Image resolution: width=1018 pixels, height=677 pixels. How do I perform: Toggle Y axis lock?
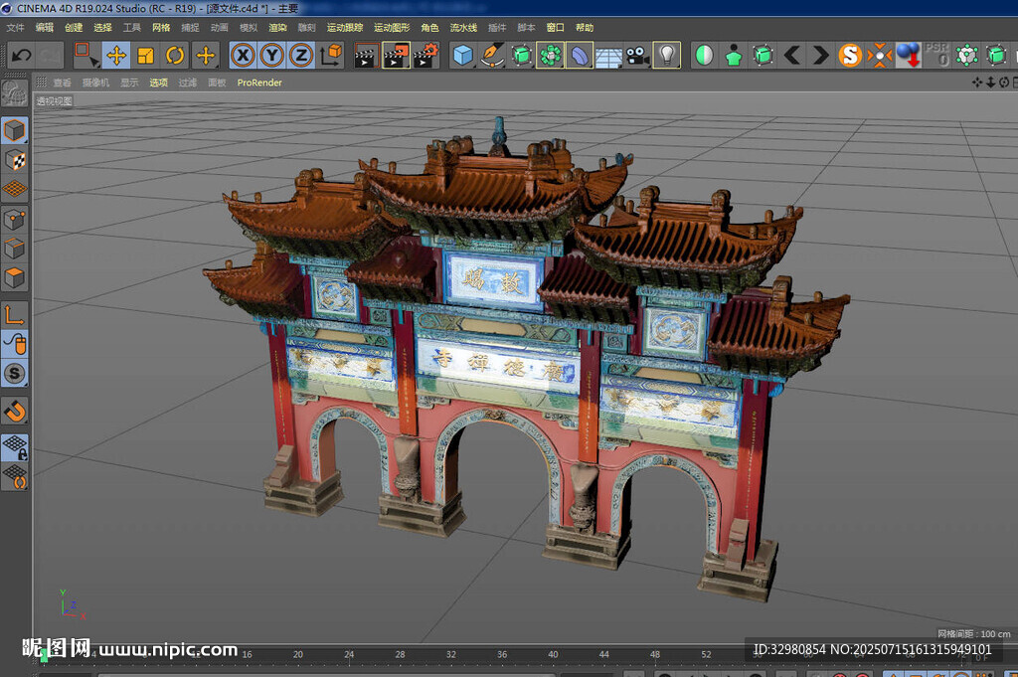pyautogui.click(x=272, y=55)
